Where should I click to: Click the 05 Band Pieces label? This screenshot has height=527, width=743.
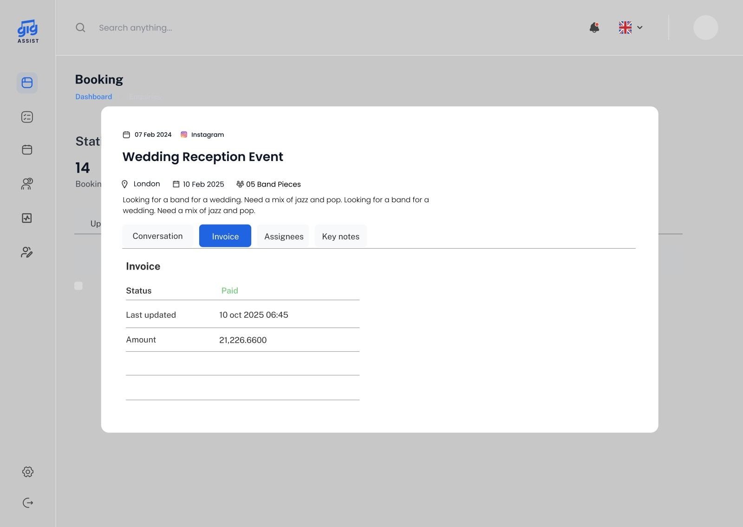coord(274,184)
